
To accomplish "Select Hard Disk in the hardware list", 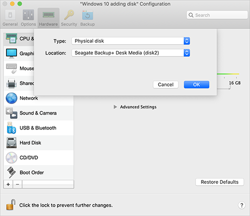I will (38, 142).
